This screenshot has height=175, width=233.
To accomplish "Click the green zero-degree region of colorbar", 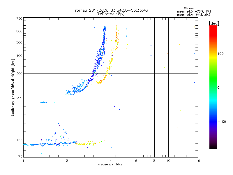I will pyautogui.click(x=213, y=87).
